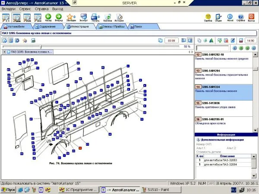Click the Экспорт export icon
The height and width of the screenshot is (194, 259).
coord(84,18)
